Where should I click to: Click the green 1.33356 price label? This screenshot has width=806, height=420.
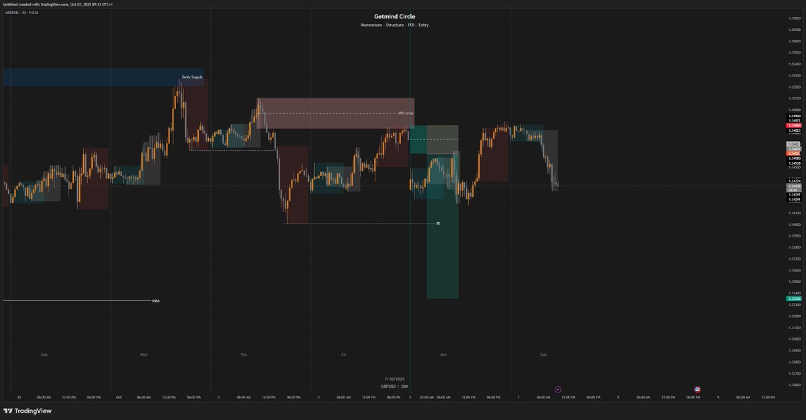[x=793, y=298]
